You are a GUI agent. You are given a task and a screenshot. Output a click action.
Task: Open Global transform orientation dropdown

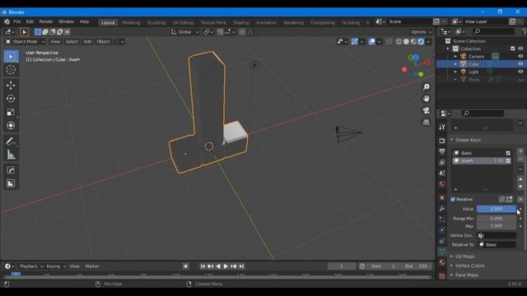pos(184,32)
